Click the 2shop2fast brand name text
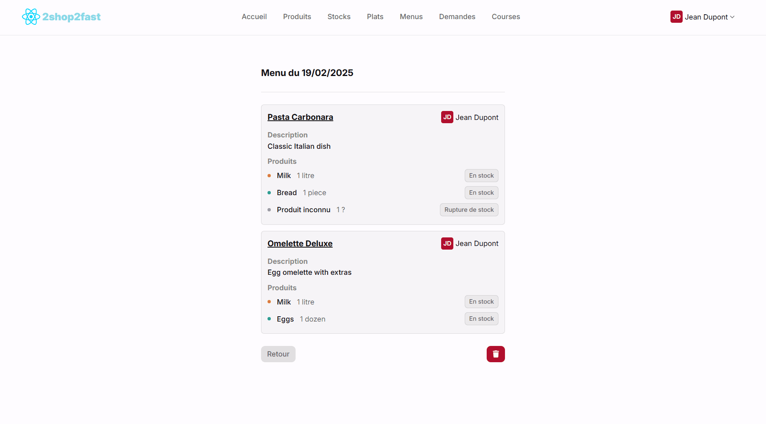 click(x=72, y=17)
